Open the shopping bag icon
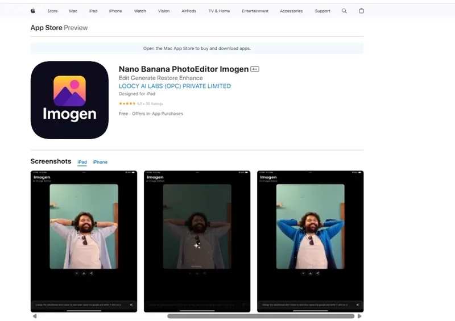Image resolution: width=455 pixels, height=321 pixels. (361, 11)
